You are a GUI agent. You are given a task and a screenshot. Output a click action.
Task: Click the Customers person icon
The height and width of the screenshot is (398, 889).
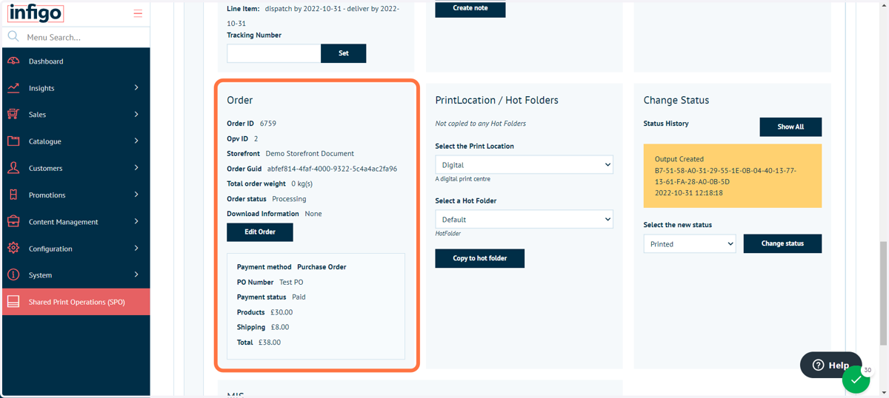point(13,168)
